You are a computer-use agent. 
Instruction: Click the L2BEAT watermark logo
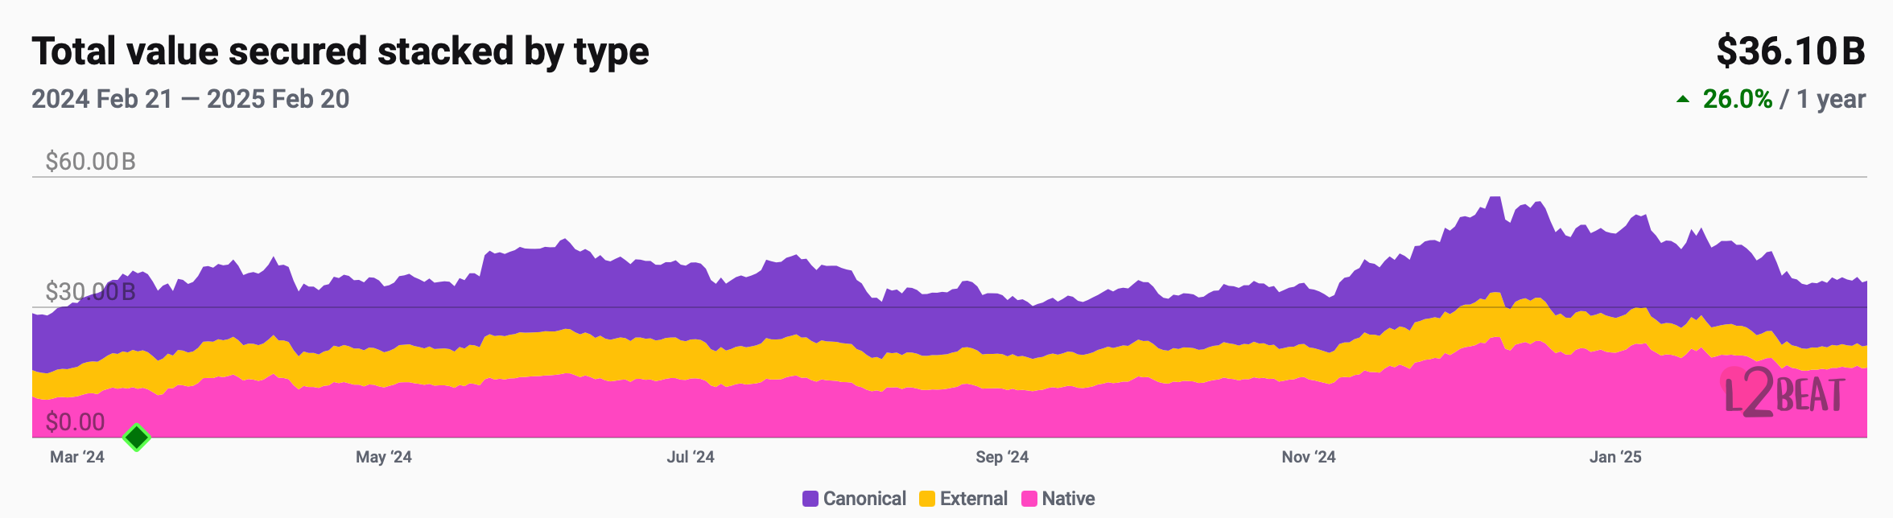coord(1784,393)
